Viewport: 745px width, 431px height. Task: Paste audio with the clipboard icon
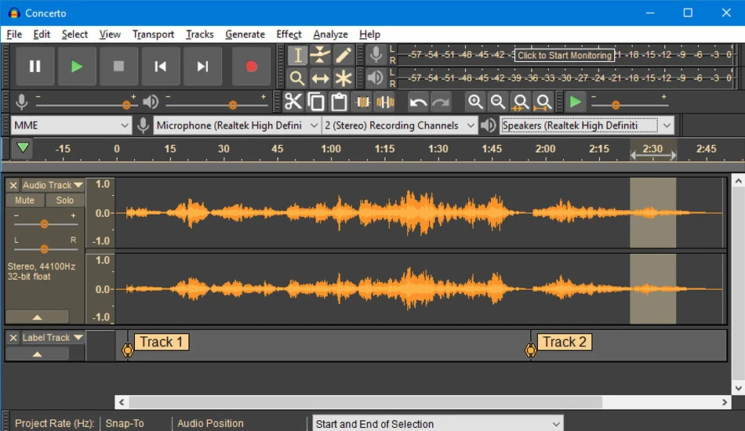(x=339, y=102)
